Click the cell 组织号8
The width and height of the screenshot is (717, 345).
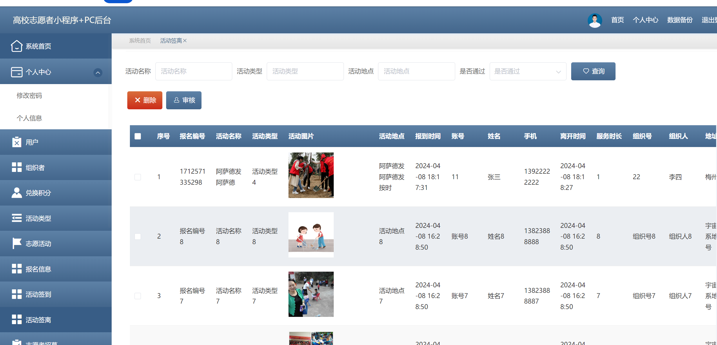[x=644, y=236]
